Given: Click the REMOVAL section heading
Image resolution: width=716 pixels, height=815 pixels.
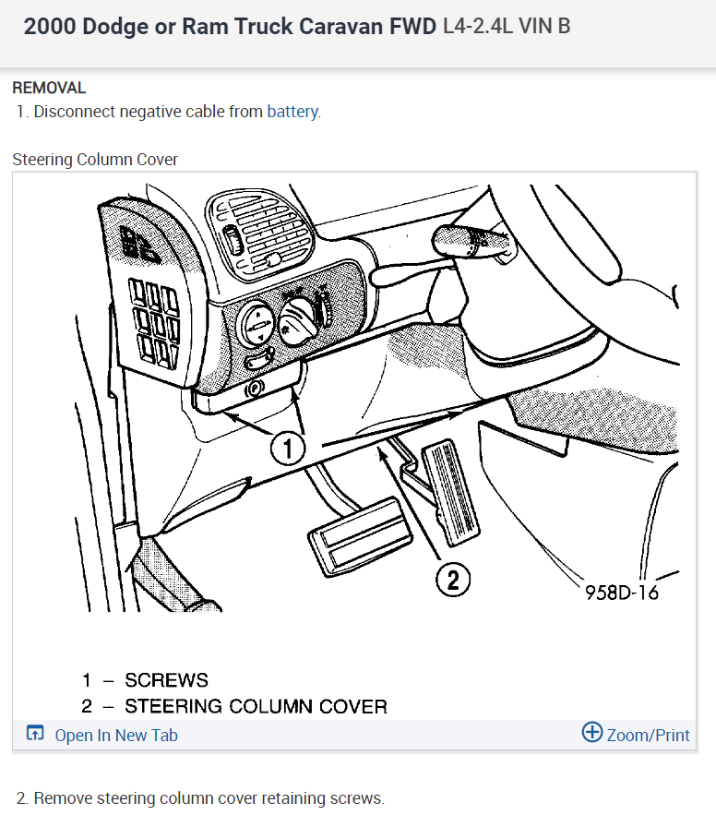Looking at the screenshot, I should [49, 88].
